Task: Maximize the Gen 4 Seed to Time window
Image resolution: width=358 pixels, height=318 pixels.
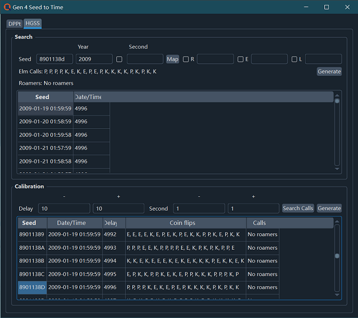Action: click(x=326, y=7)
